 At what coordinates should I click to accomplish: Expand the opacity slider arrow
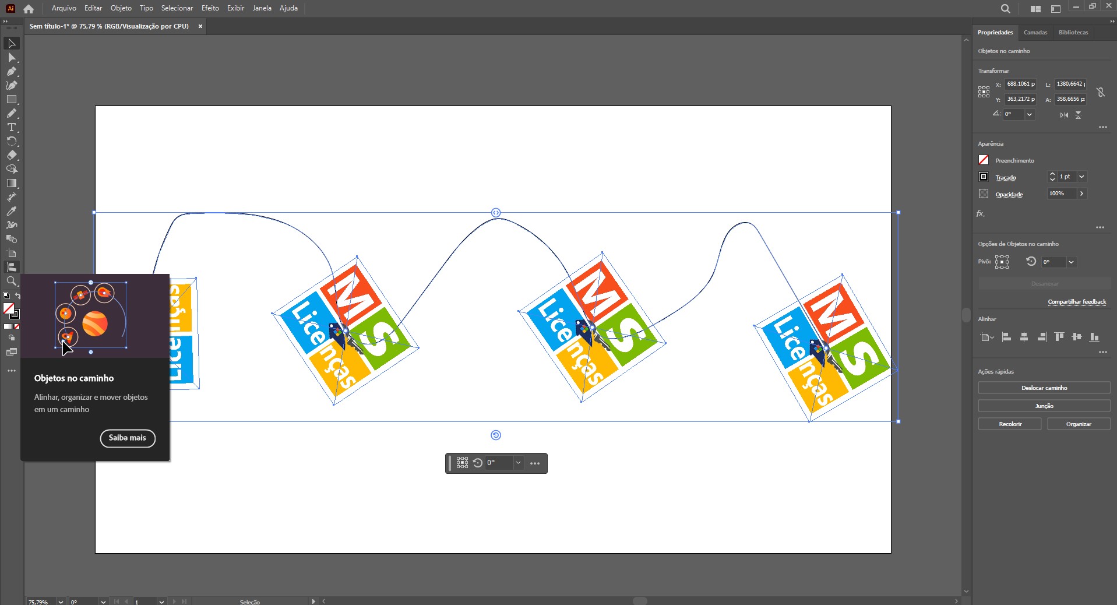point(1081,194)
